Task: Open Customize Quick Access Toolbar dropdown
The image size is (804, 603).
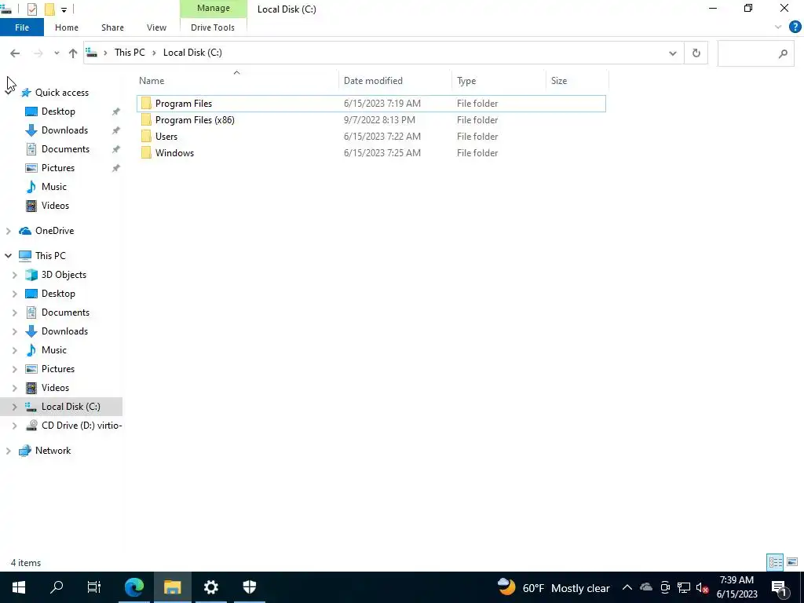Action: pos(64,9)
